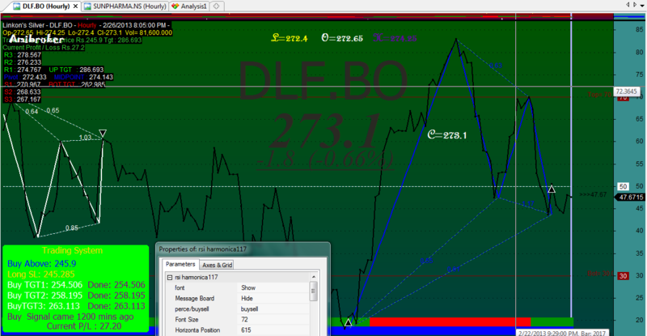This screenshot has width=647, height=336.
Task: Click the chart title Linkon's Silver - DLF.BO
Action: [39, 25]
